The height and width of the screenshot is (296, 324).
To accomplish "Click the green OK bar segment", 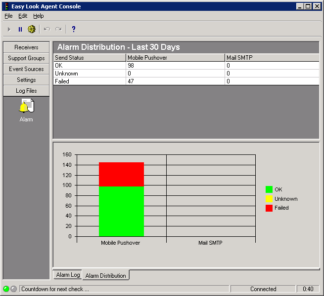I will click(122, 211).
